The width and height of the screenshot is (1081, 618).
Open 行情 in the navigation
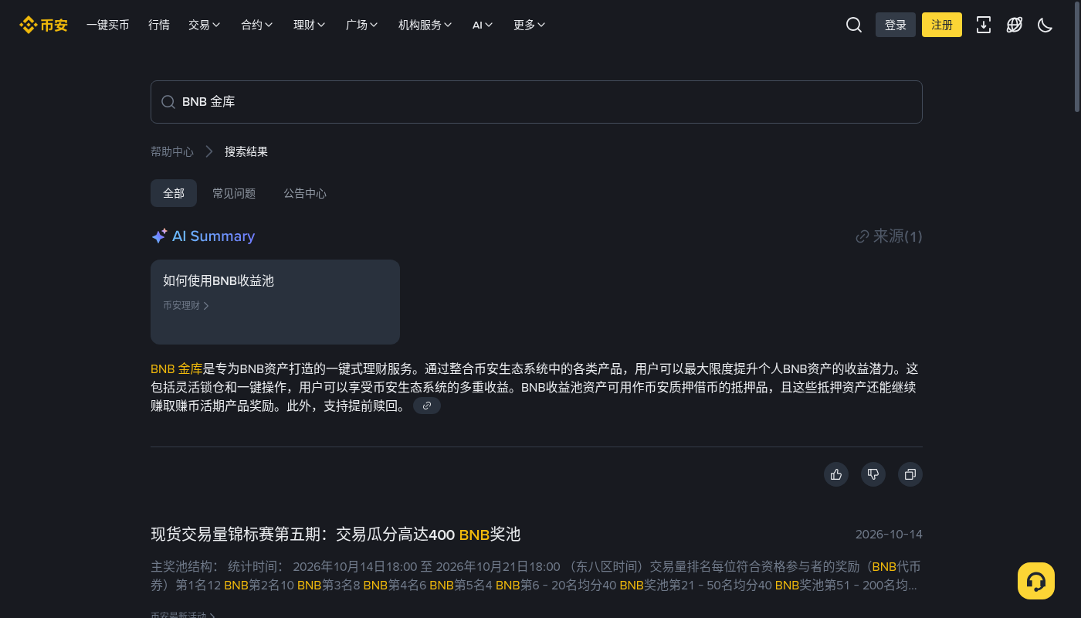(159, 25)
